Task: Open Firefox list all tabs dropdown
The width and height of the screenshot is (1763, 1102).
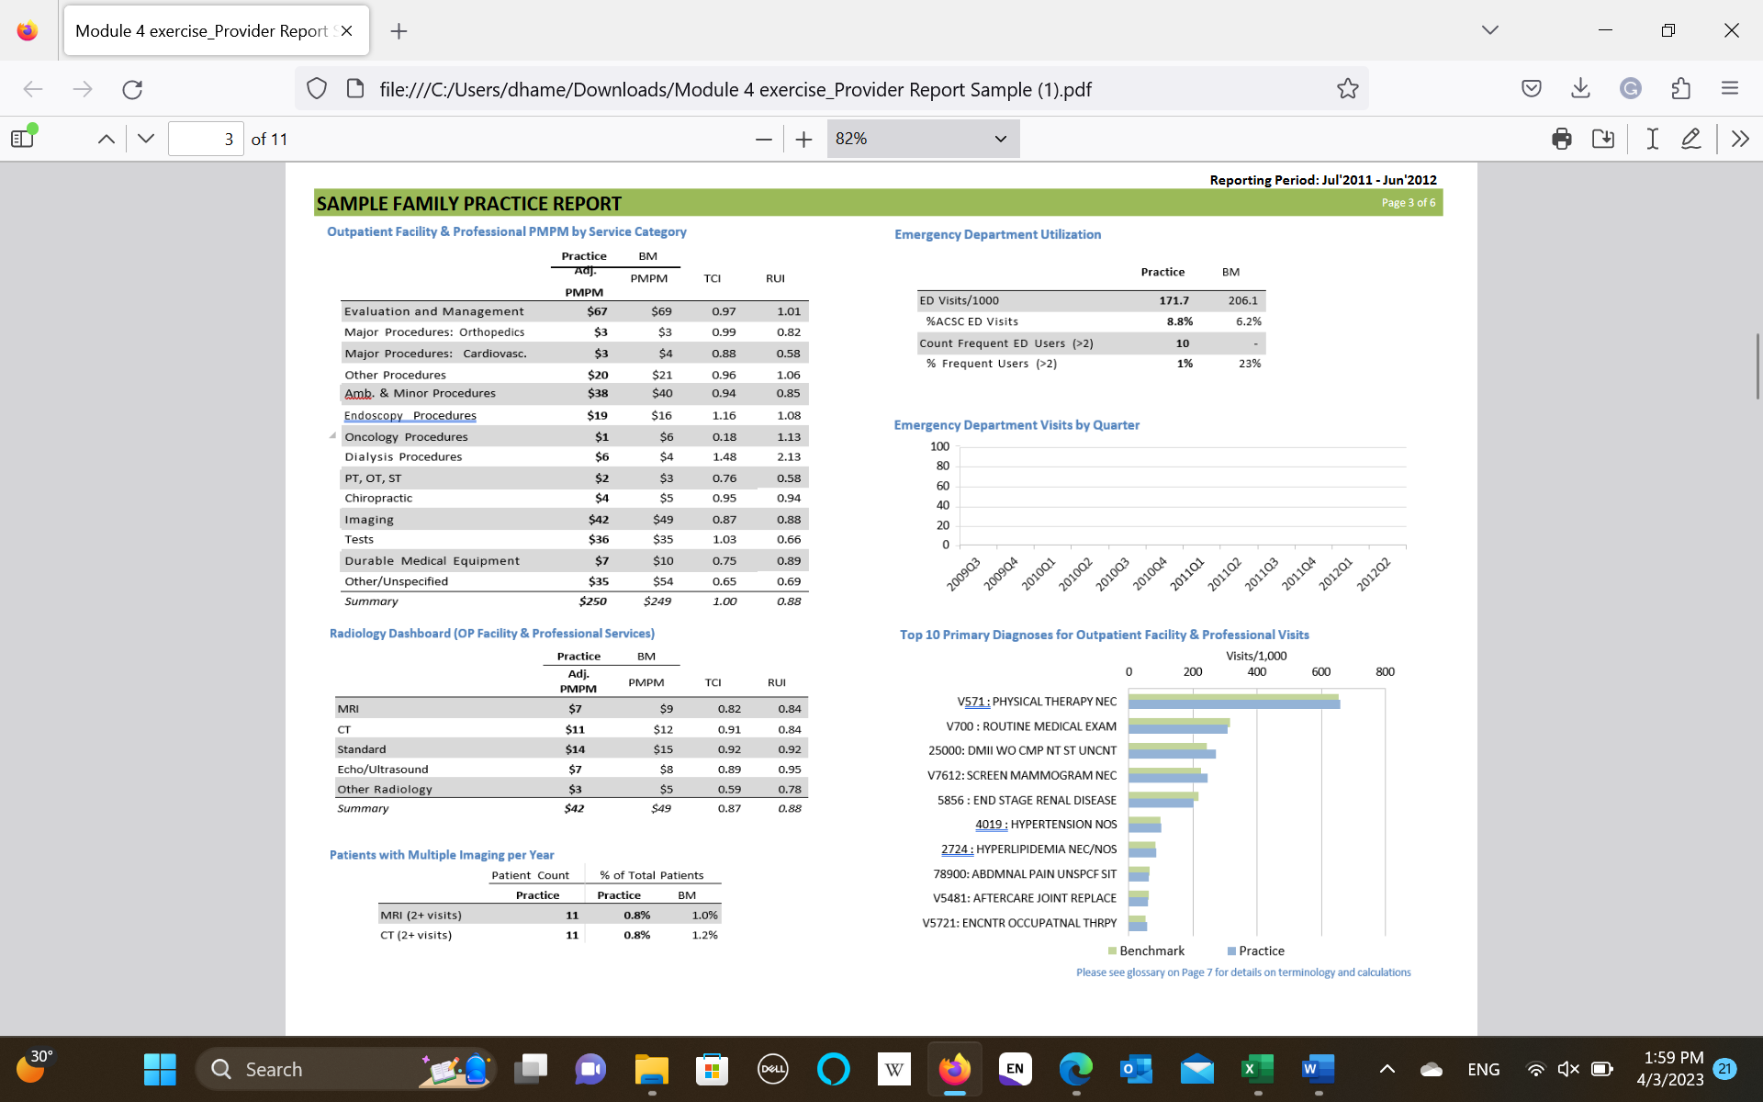Action: point(1489,30)
